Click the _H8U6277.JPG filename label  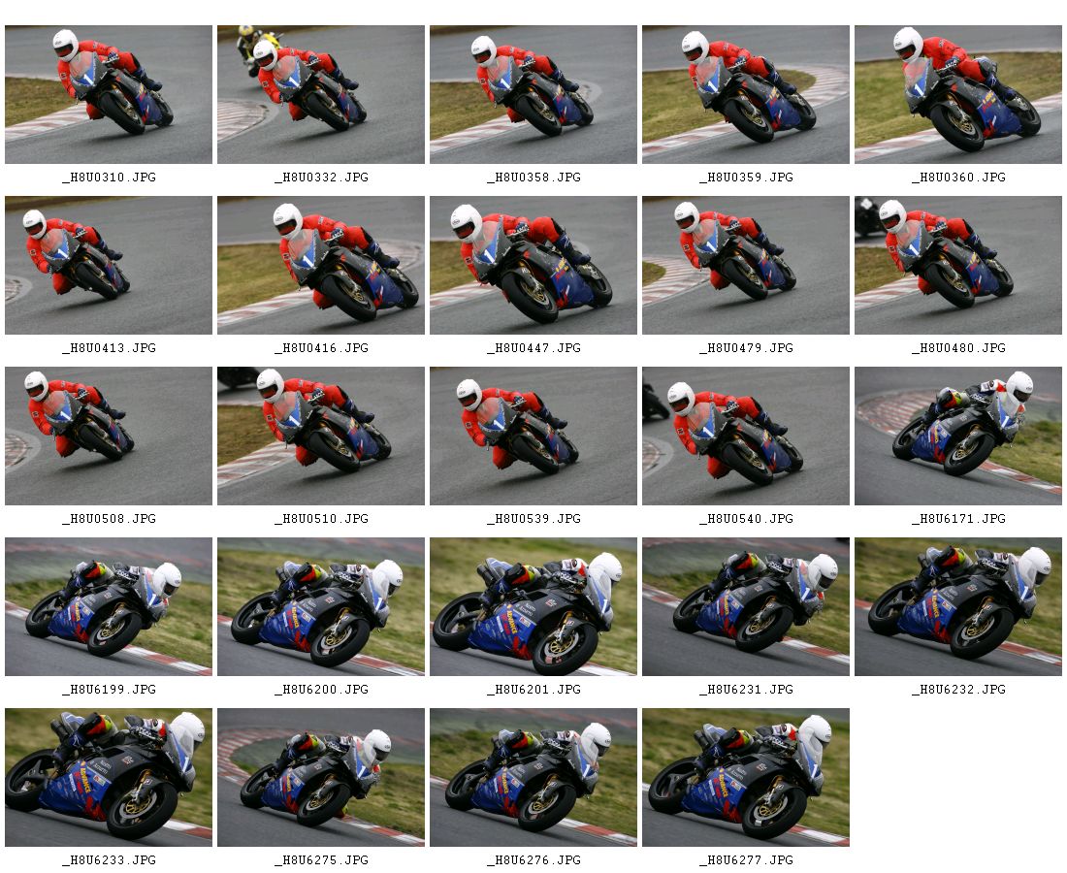point(747,860)
